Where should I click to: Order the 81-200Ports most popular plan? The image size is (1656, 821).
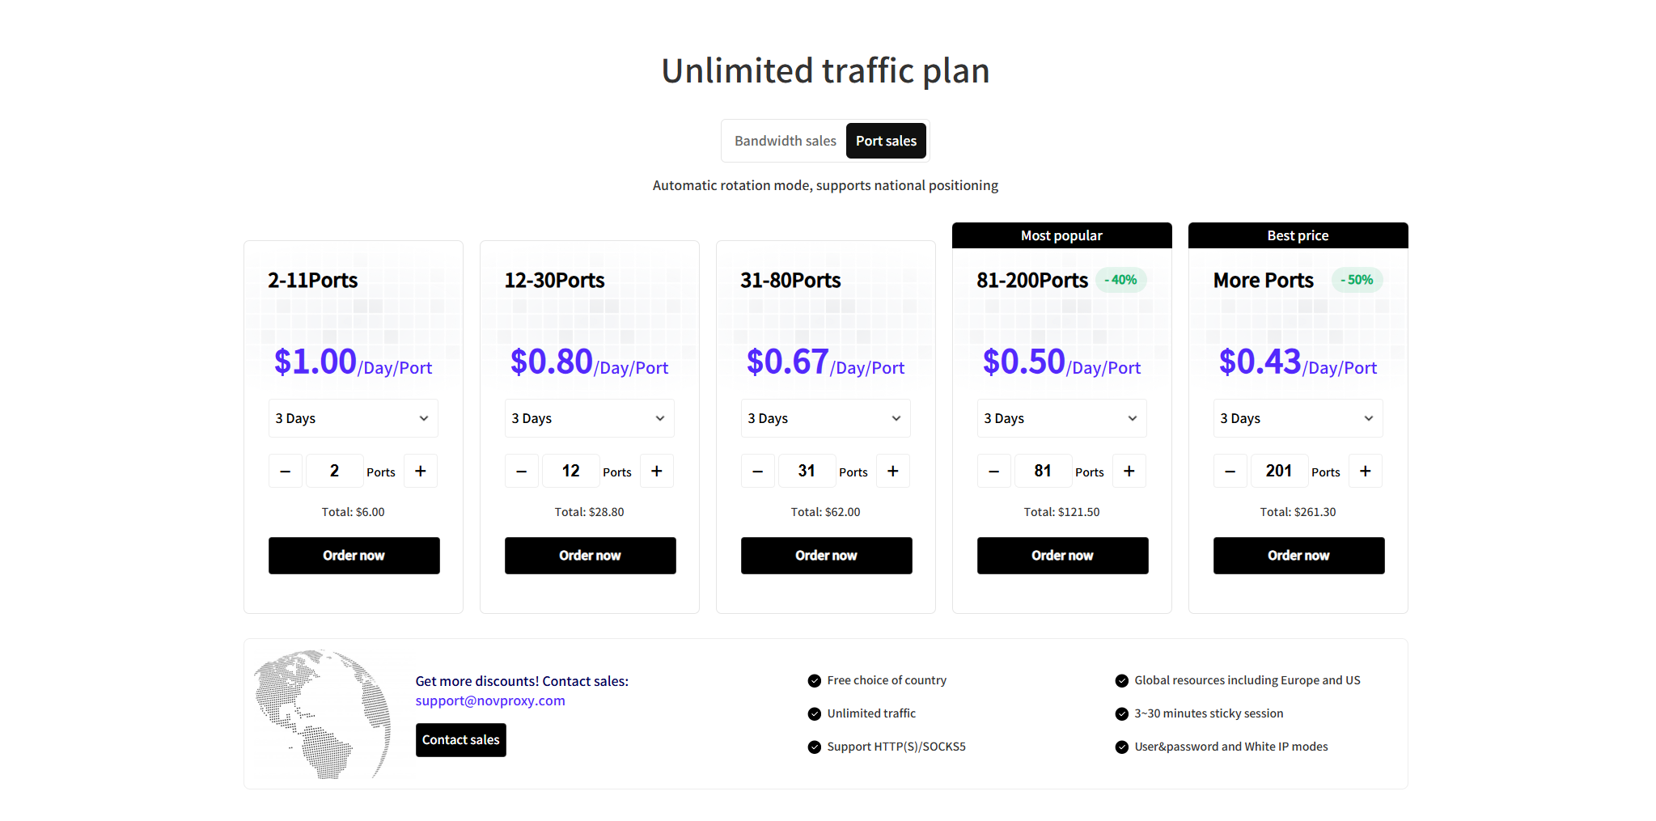(1062, 556)
